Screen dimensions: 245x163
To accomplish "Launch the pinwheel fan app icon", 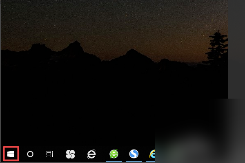I will click(70, 154).
